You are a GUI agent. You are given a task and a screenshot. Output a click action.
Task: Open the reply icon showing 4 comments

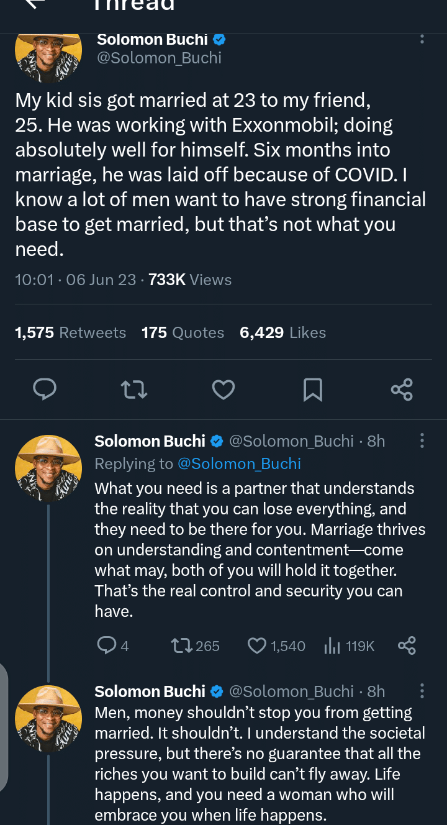point(107,646)
